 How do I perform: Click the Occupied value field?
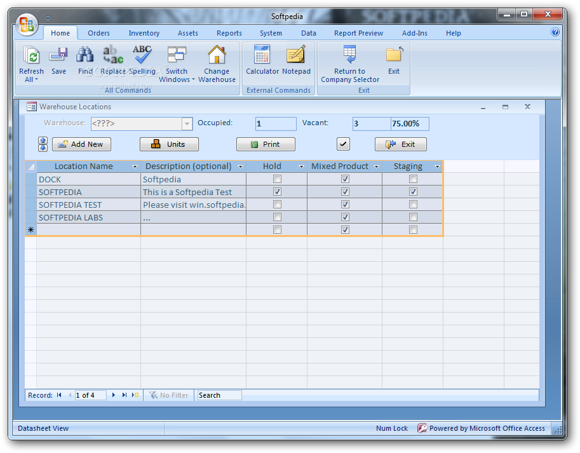pos(276,123)
